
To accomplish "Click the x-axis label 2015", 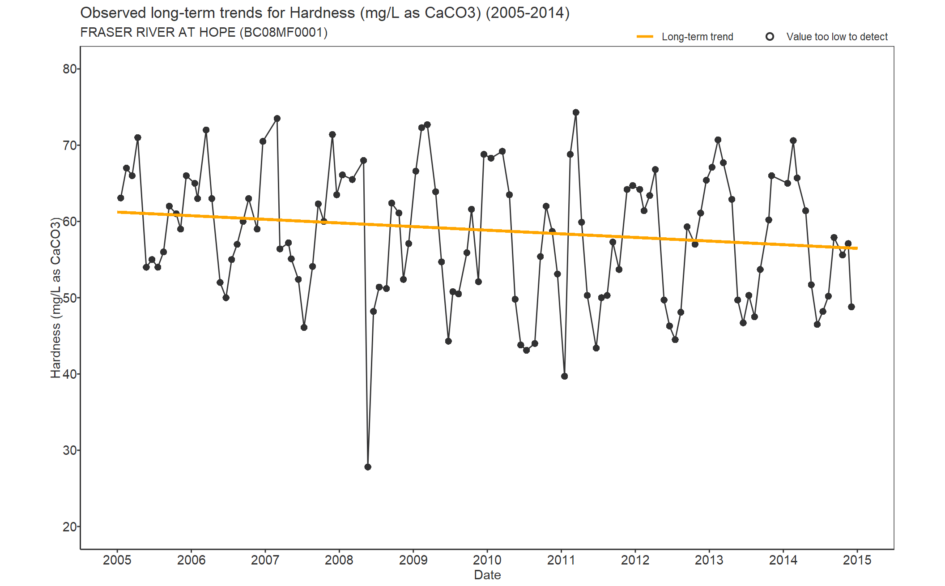I will coord(857,560).
